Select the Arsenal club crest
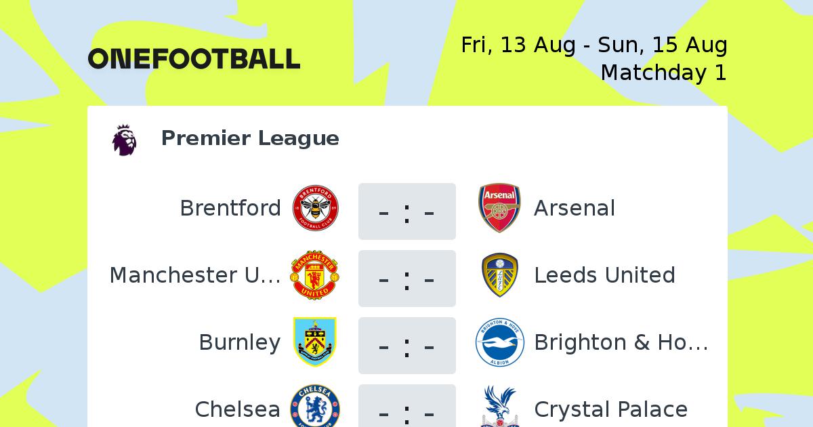The height and width of the screenshot is (427, 813). click(499, 207)
